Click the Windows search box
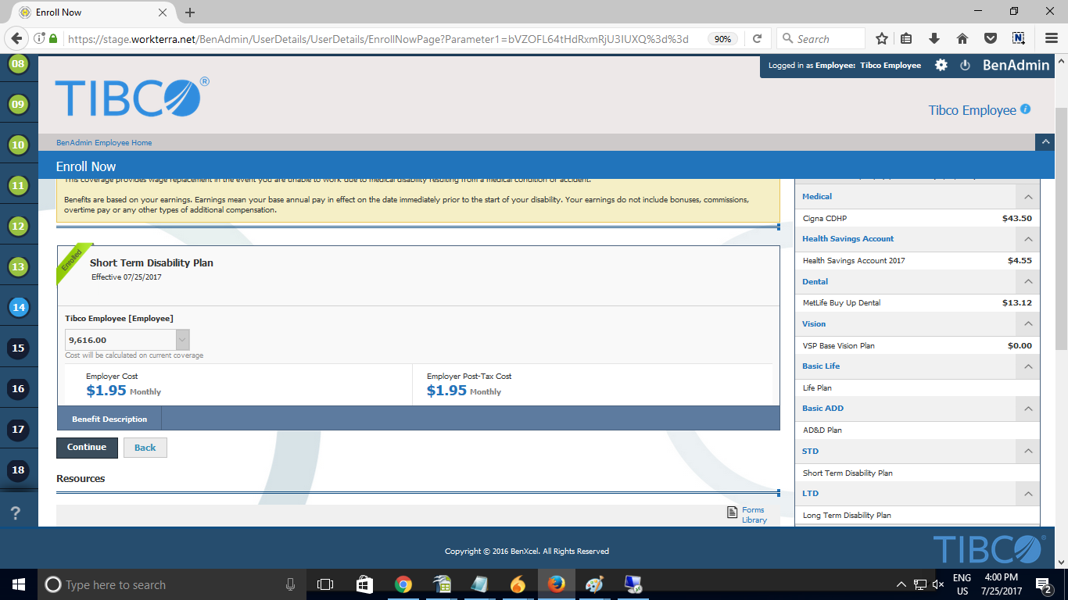Image resolution: width=1068 pixels, height=600 pixels. pos(170,584)
